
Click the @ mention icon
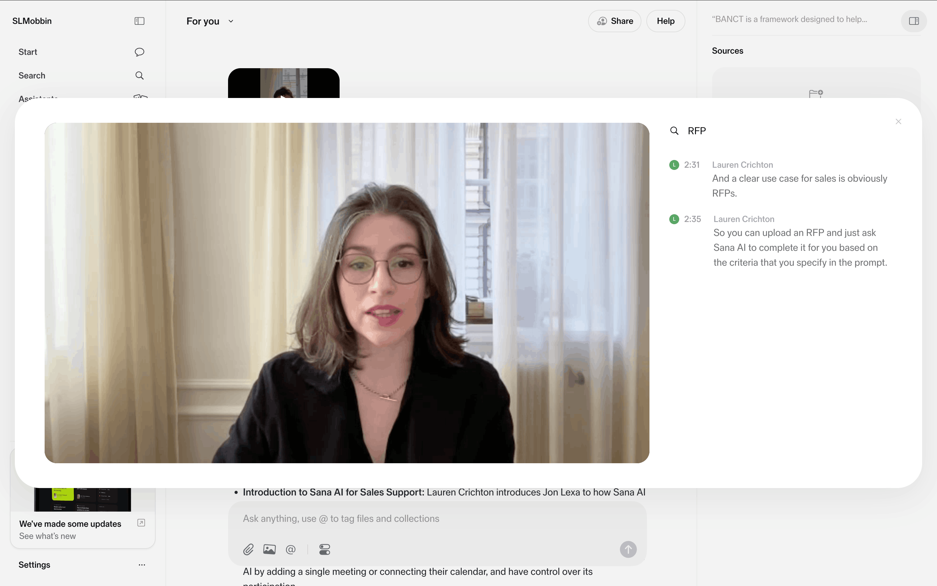(x=290, y=549)
